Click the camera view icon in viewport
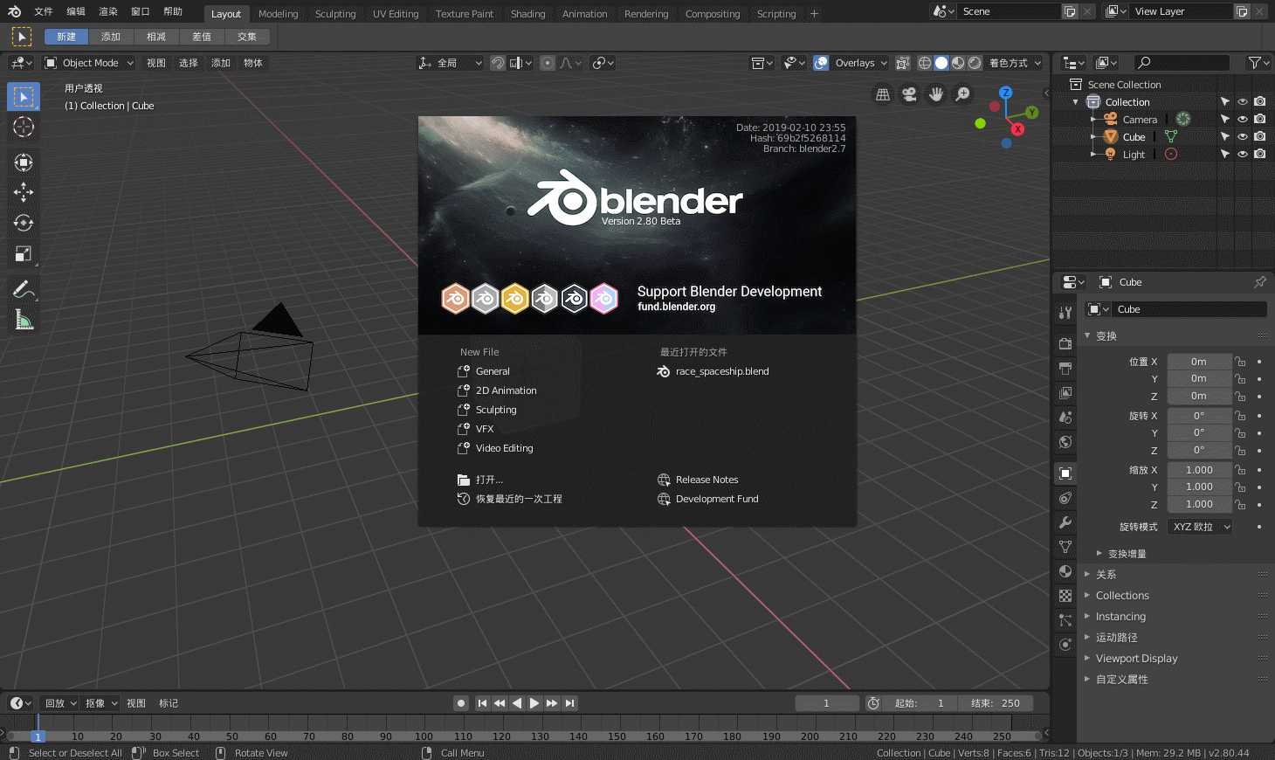 click(x=909, y=94)
